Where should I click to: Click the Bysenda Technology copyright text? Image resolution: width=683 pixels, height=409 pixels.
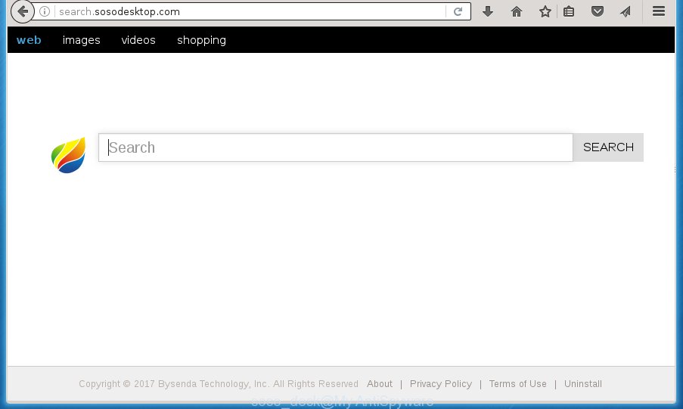pos(219,384)
